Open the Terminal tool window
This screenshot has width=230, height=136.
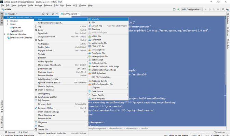pyautogui.click(x=10, y=132)
